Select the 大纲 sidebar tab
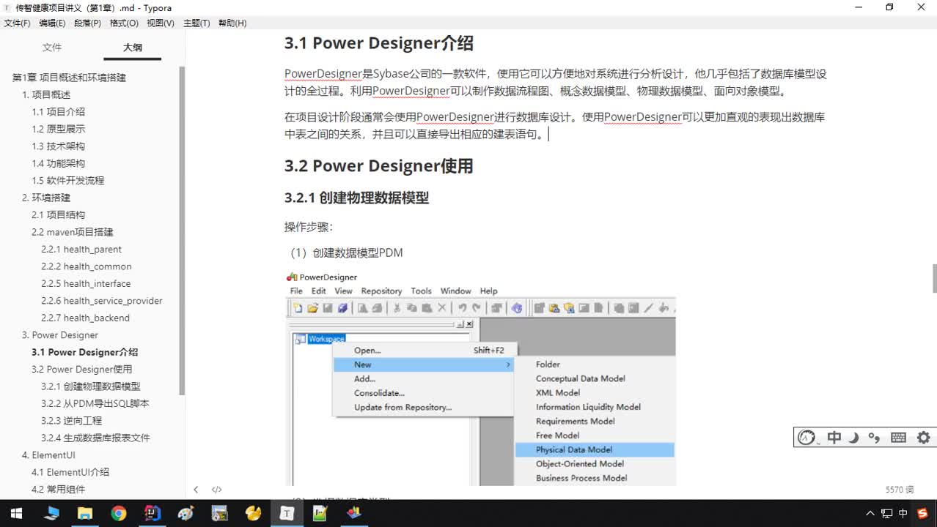Viewport: 937px width, 527px height. [133, 48]
